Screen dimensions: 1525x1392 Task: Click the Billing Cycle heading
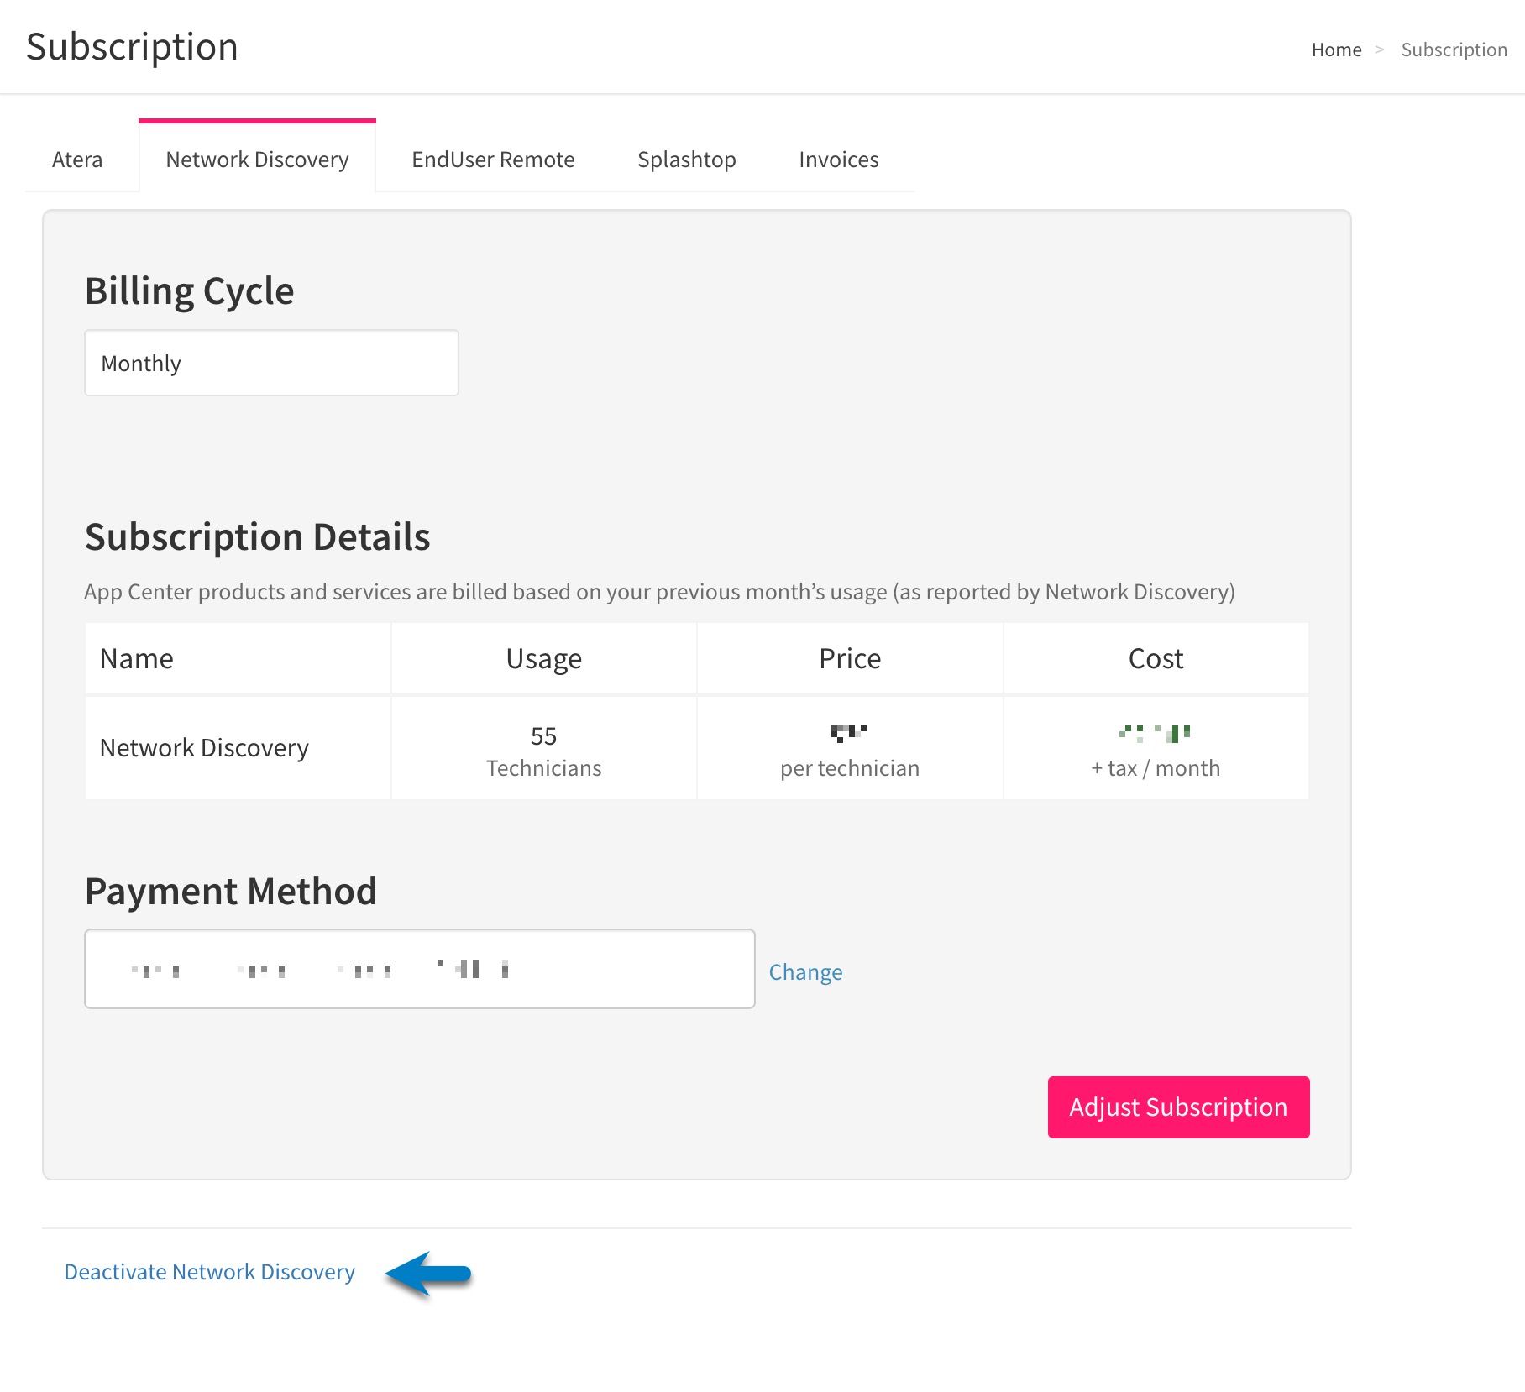(190, 291)
